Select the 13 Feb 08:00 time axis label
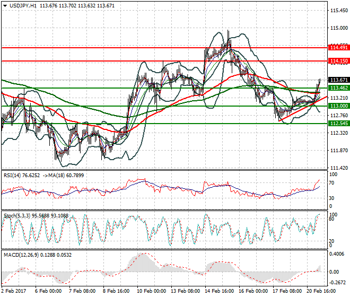 click(x=185, y=291)
